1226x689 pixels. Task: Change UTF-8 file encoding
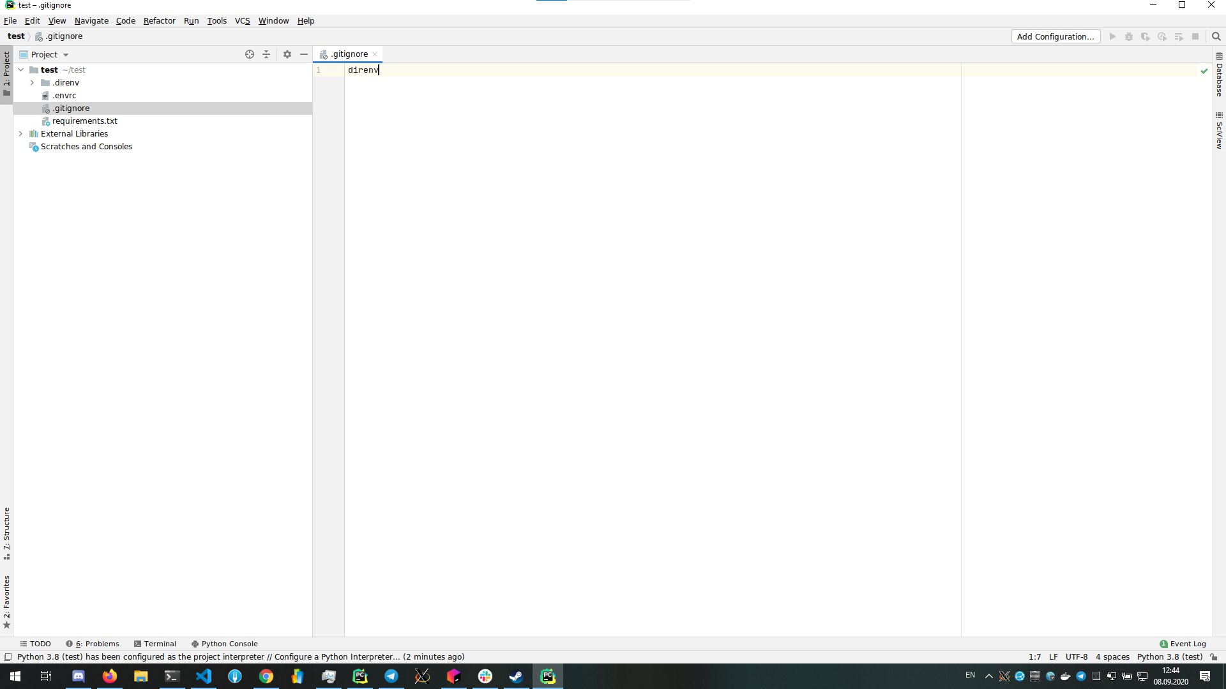click(1077, 657)
